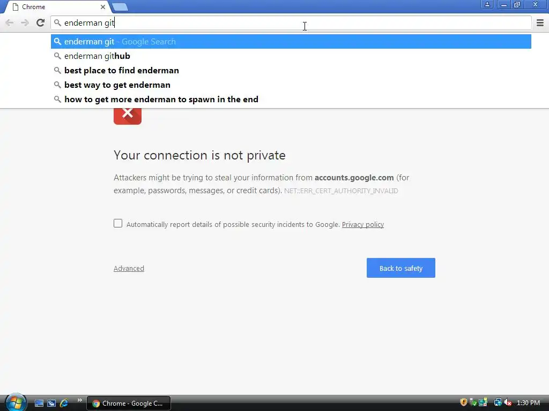Viewport: 549px width, 411px height.
Task: Reload the page with the refresh icon
Action: 40,22
